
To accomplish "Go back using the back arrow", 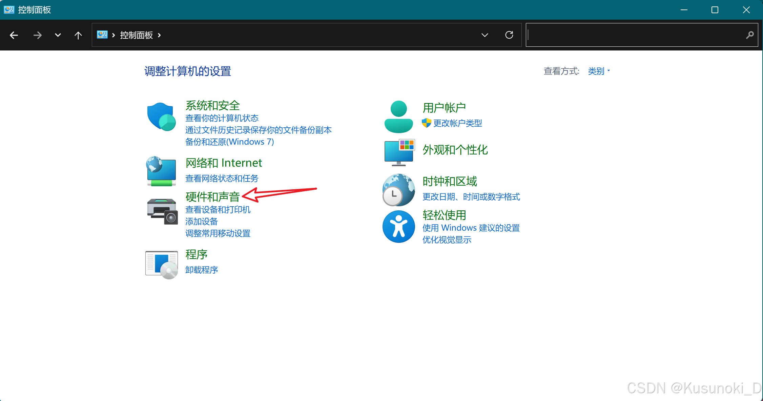I will [x=14, y=35].
